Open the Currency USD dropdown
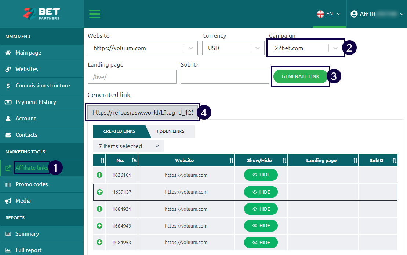The image size is (407, 255). click(x=257, y=48)
